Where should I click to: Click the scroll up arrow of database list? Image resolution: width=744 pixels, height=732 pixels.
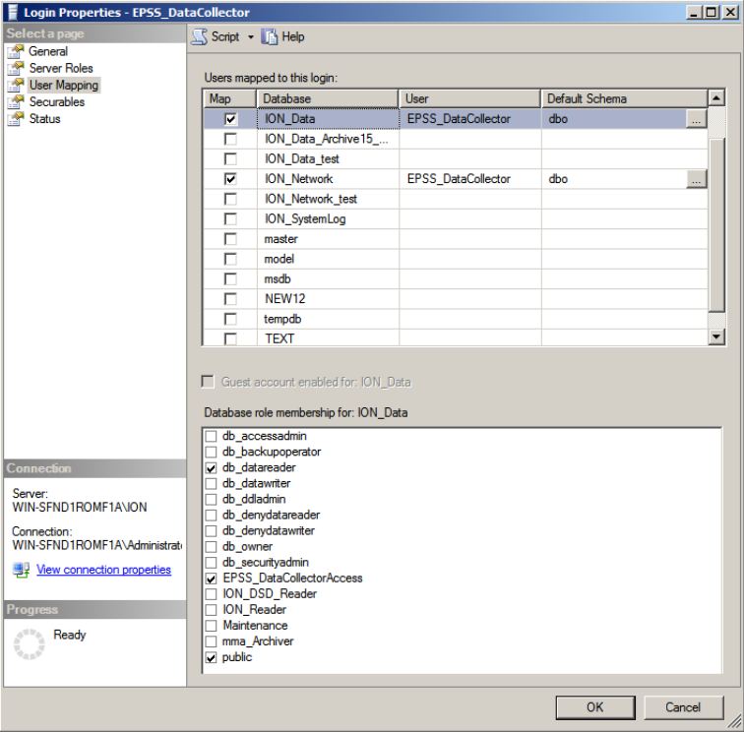[716, 97]
